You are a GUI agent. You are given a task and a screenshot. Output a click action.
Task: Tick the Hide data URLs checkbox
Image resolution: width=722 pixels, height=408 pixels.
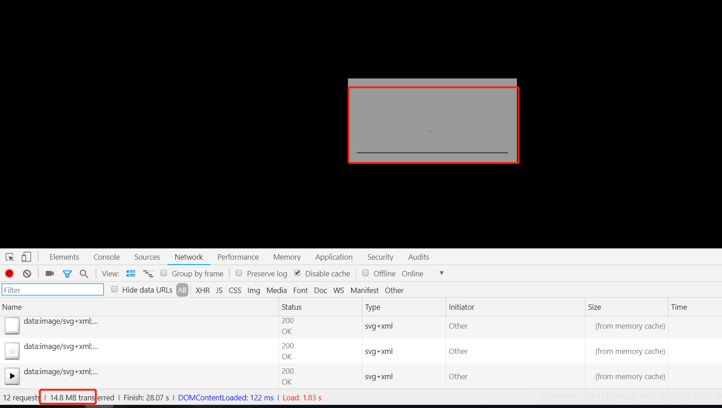tap(114, 289)
